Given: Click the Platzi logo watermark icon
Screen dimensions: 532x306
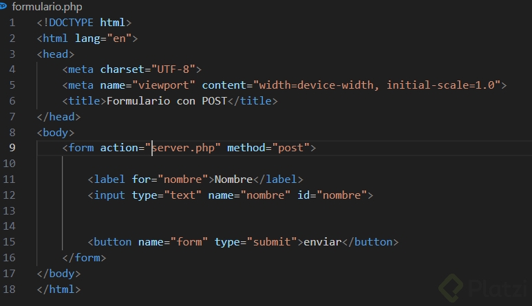Looking at the screenshot, I should coord(453,287).
